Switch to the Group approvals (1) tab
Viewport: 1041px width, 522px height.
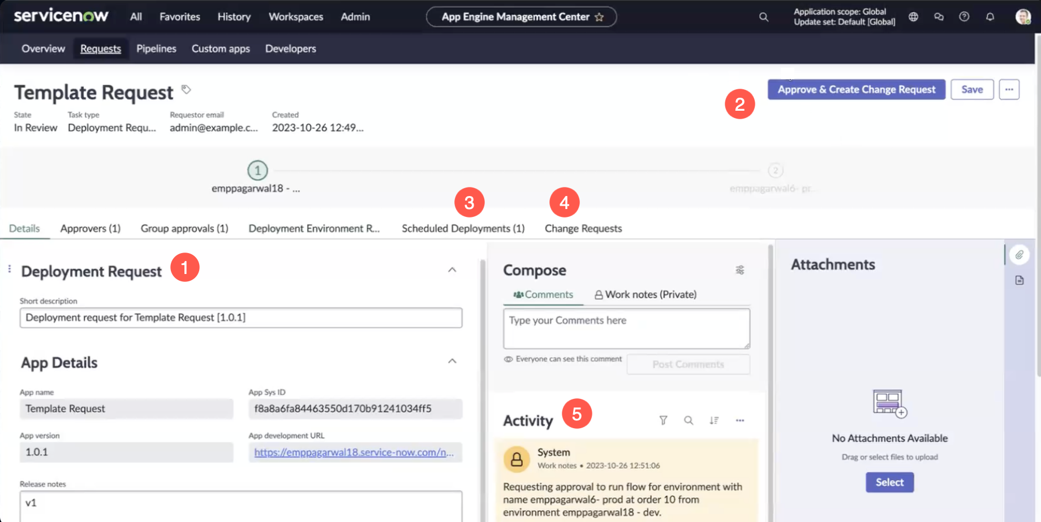click(184, 228)
